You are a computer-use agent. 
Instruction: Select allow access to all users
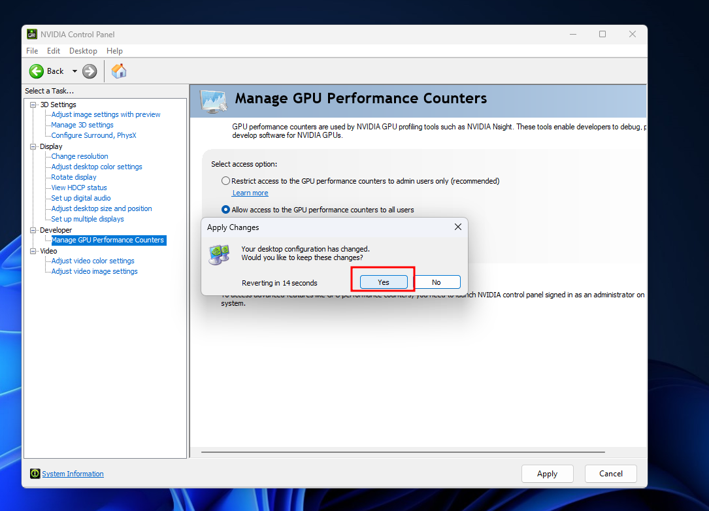pyautogui.click(x=225, y=210)
